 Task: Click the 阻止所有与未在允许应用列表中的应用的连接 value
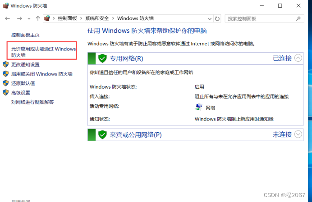tap(242, 97)
